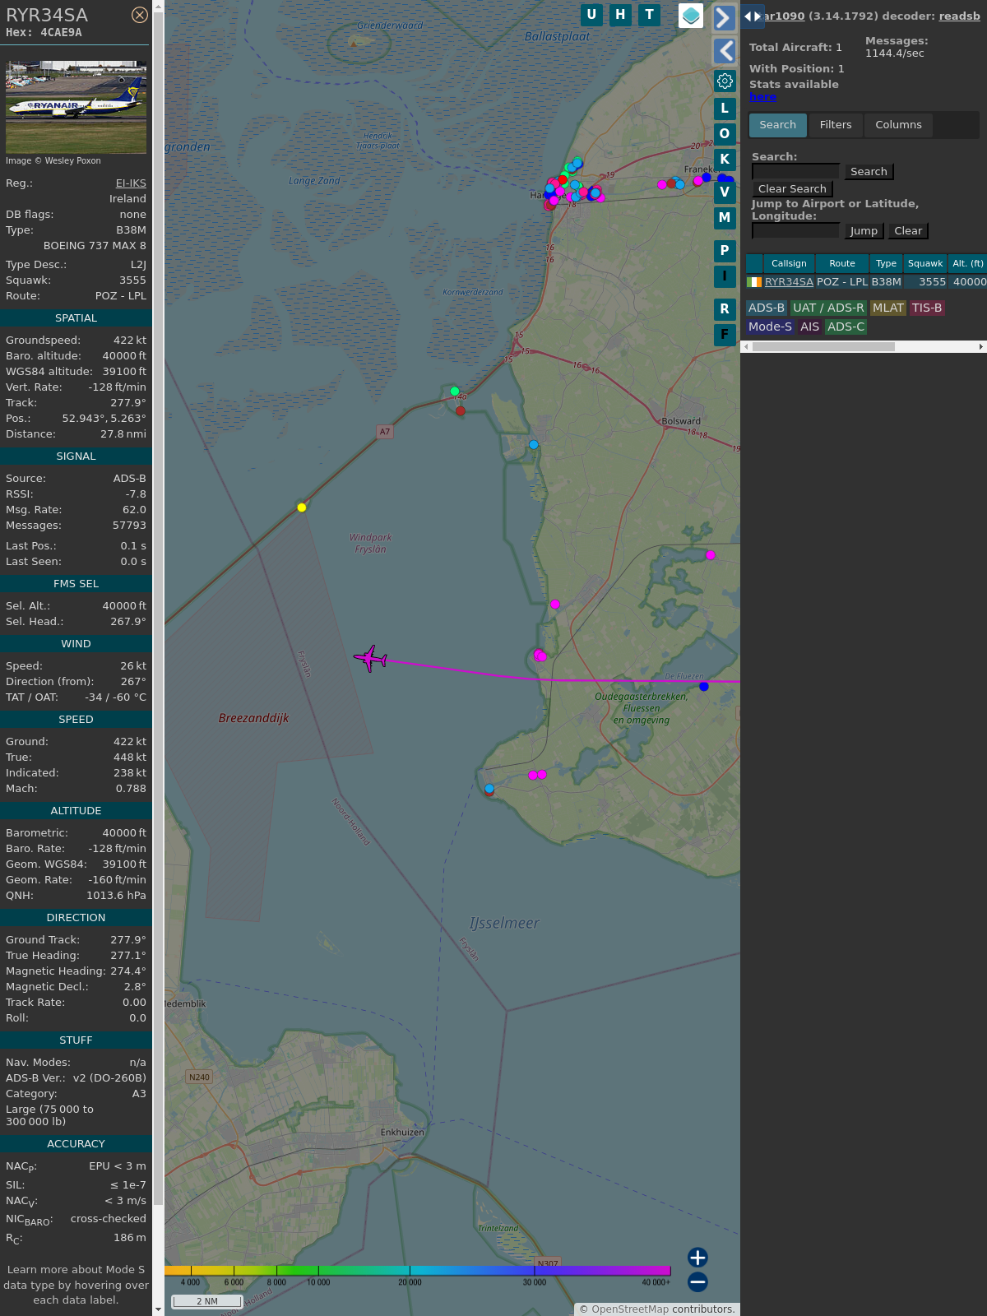
Task: Toggle the ADS-B source legend
Action: (x=767, y=308)
